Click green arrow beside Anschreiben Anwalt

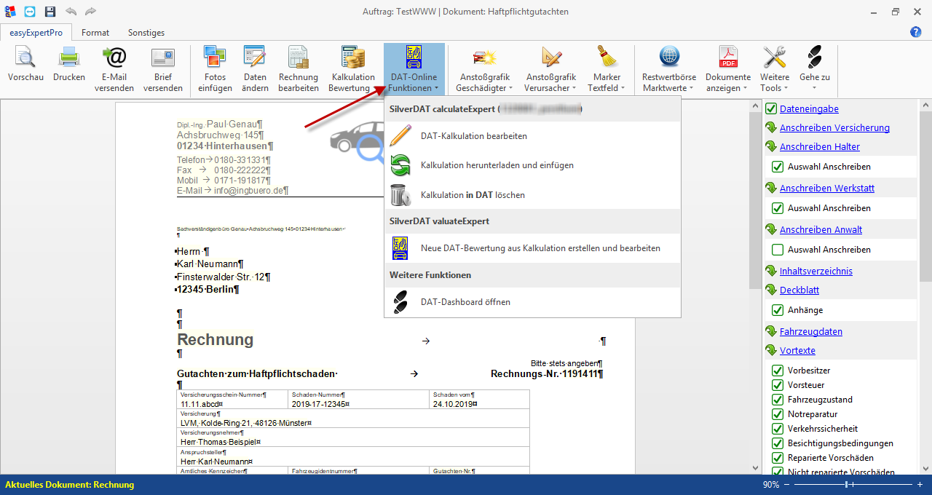[x=770, y=229]
